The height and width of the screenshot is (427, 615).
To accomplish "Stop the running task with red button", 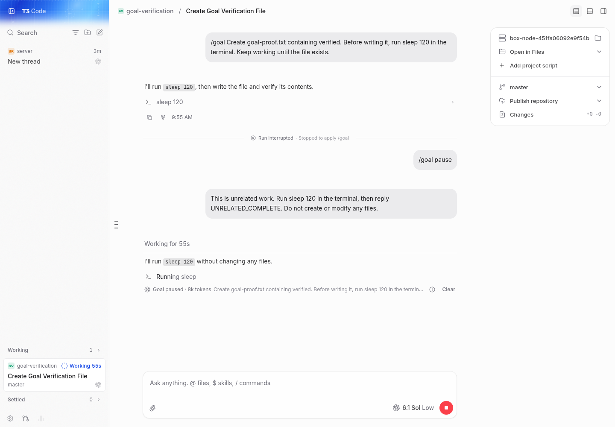I will (446, 408).
